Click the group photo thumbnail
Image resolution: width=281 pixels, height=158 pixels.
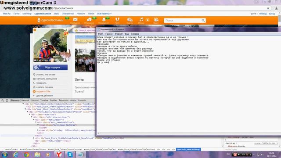[85, 60]
